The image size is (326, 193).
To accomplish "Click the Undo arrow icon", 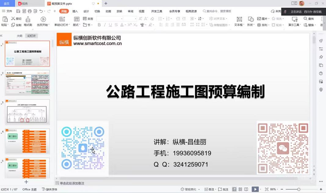I will [x=41, y=11].
